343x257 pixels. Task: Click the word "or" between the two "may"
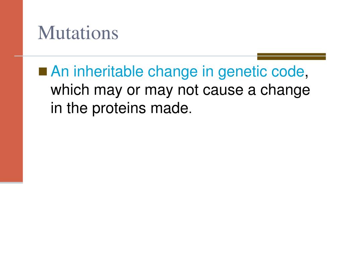click(133, 91)
